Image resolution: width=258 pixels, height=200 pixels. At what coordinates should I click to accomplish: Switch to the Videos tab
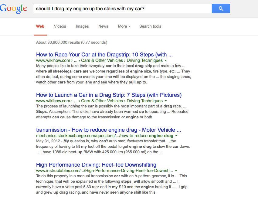point(60,26)
